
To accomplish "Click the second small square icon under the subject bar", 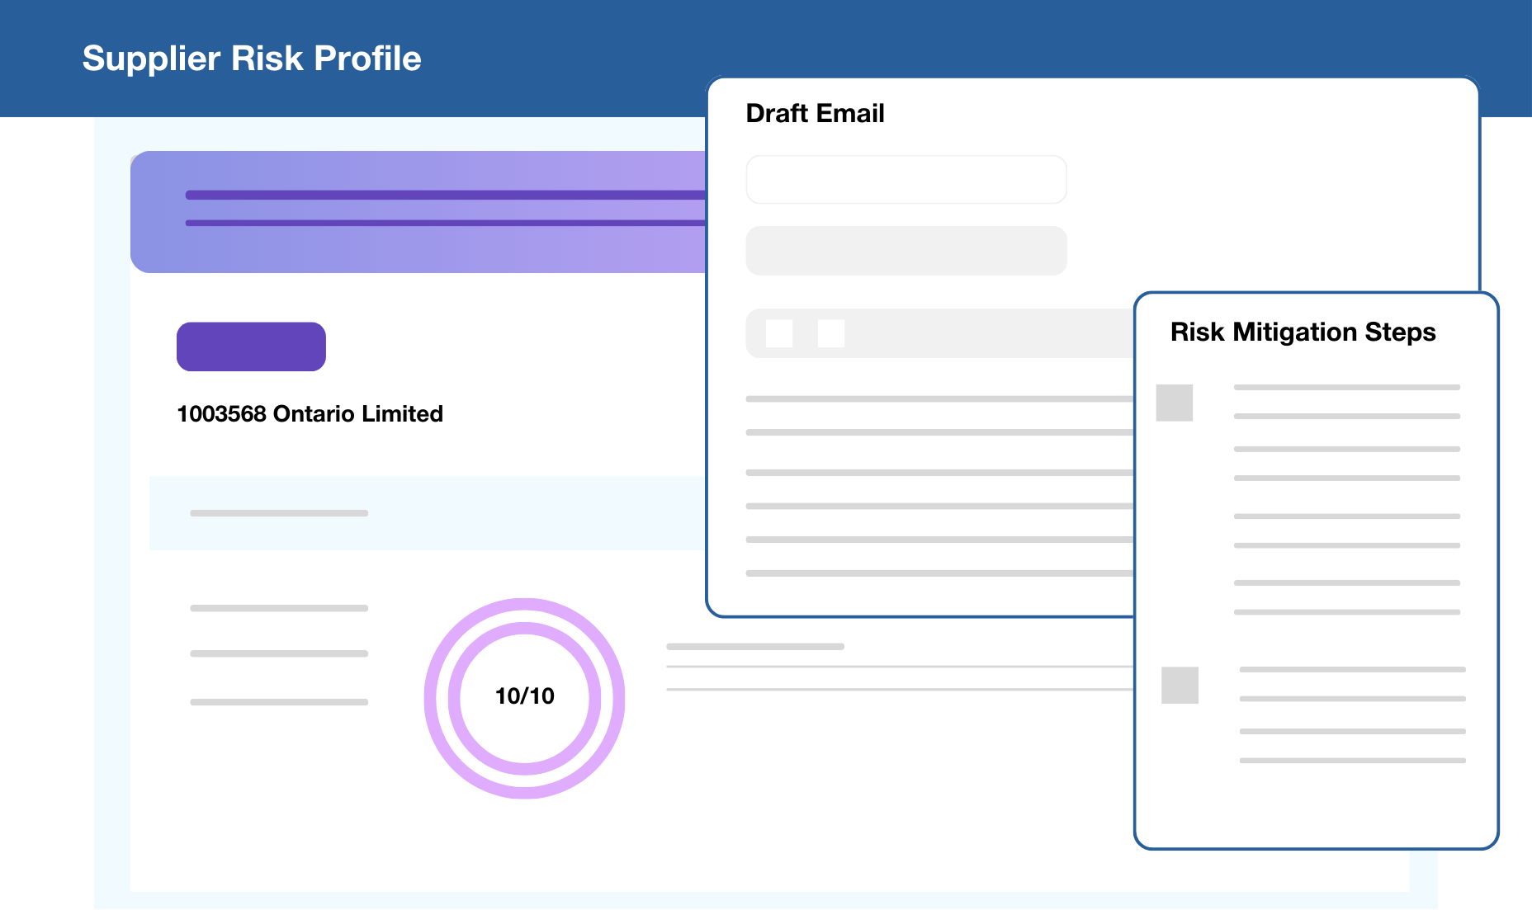I will coord(830,333).
